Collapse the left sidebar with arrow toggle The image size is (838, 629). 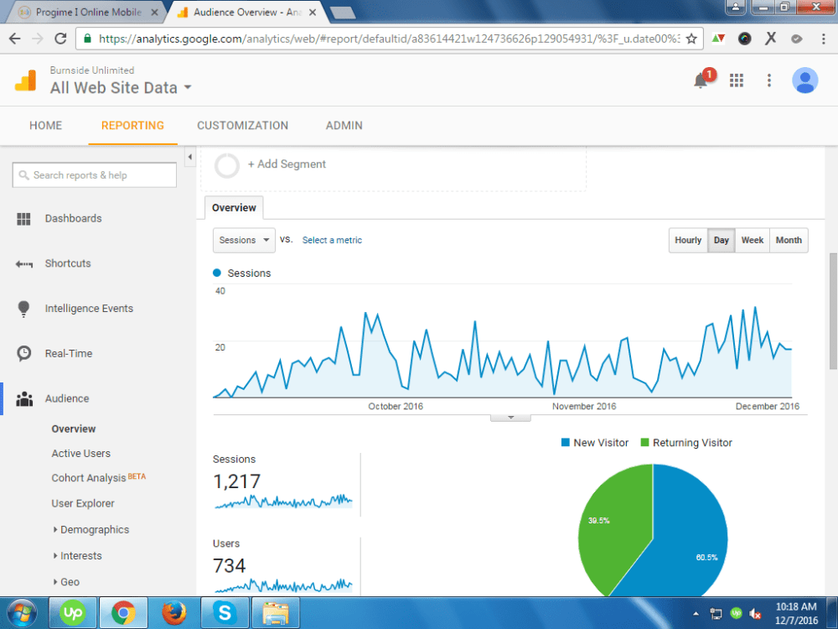coord(189,158)
